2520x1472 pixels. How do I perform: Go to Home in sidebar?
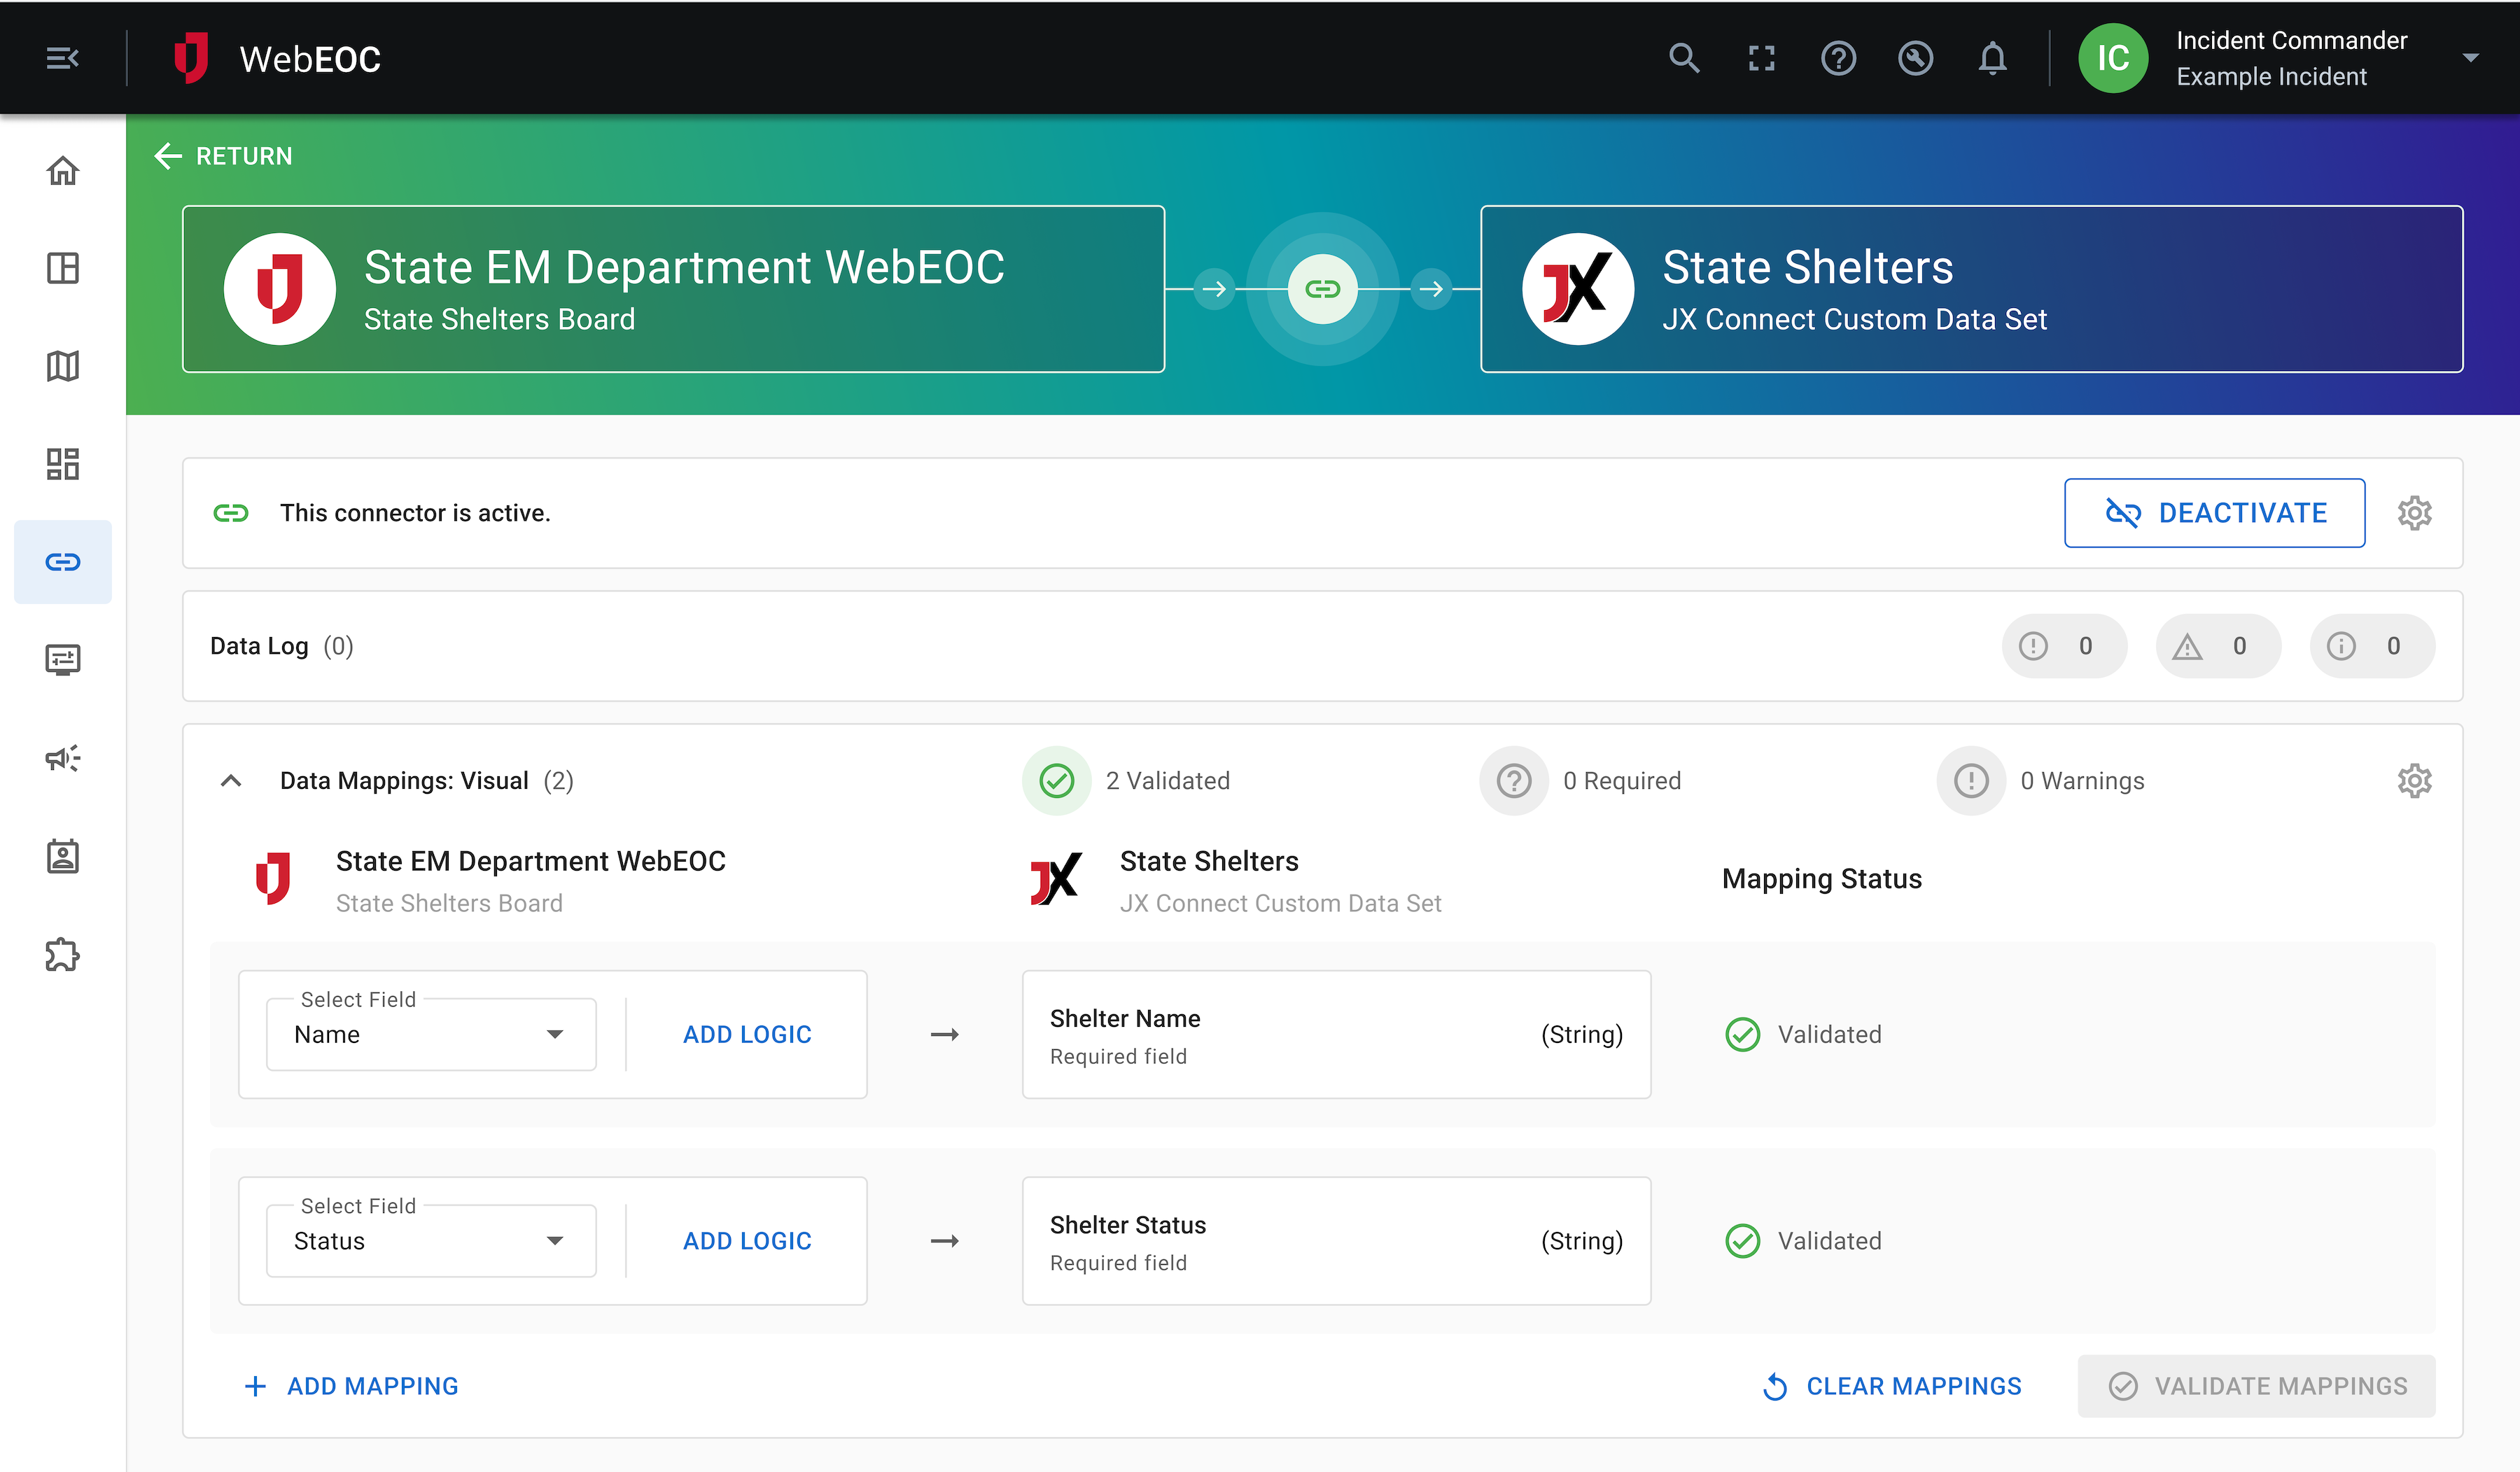(x=63, y=171)
